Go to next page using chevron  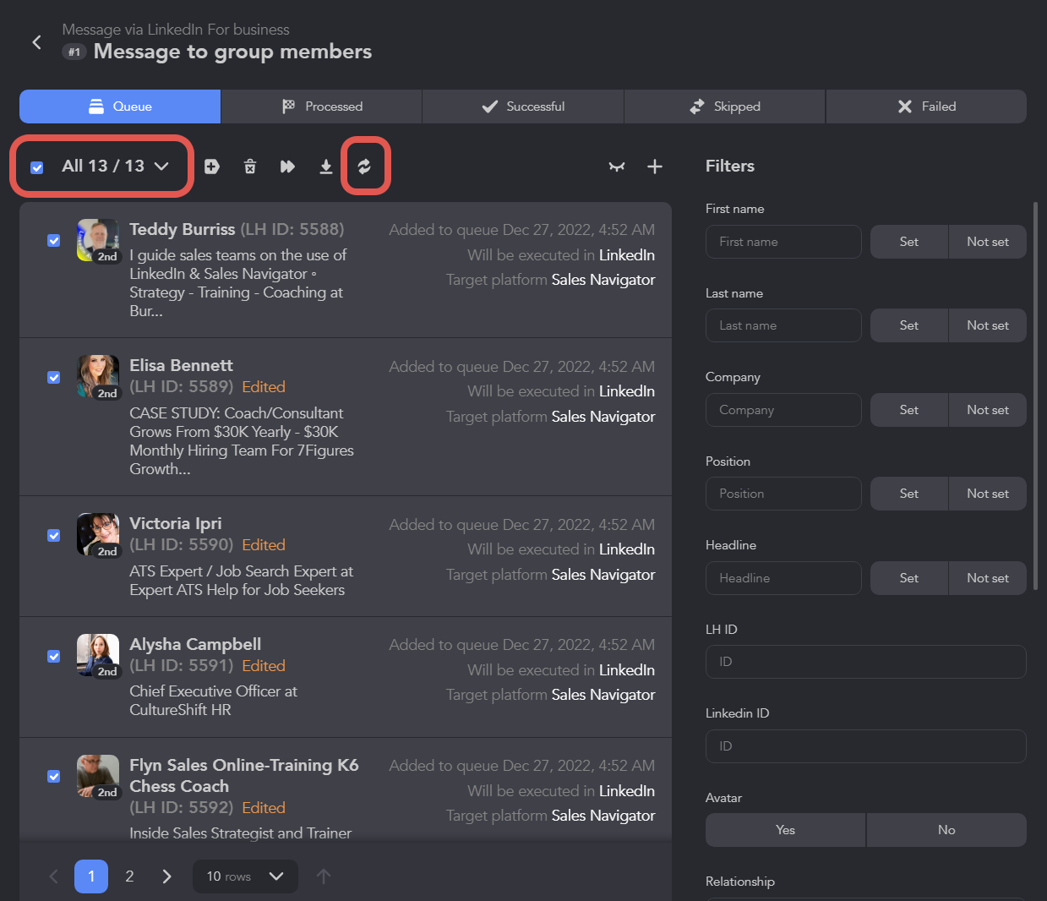166,876
